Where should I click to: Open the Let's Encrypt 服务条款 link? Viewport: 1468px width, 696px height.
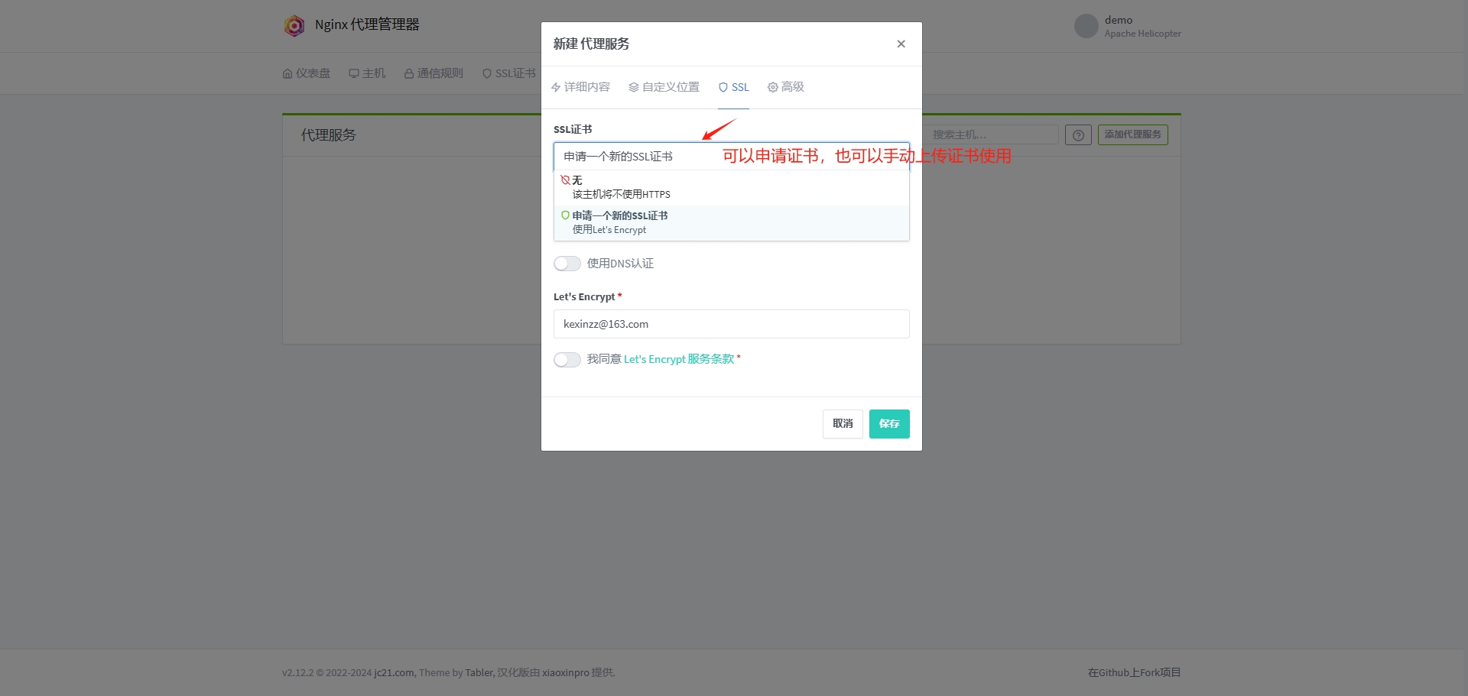[x=679, y=359]
